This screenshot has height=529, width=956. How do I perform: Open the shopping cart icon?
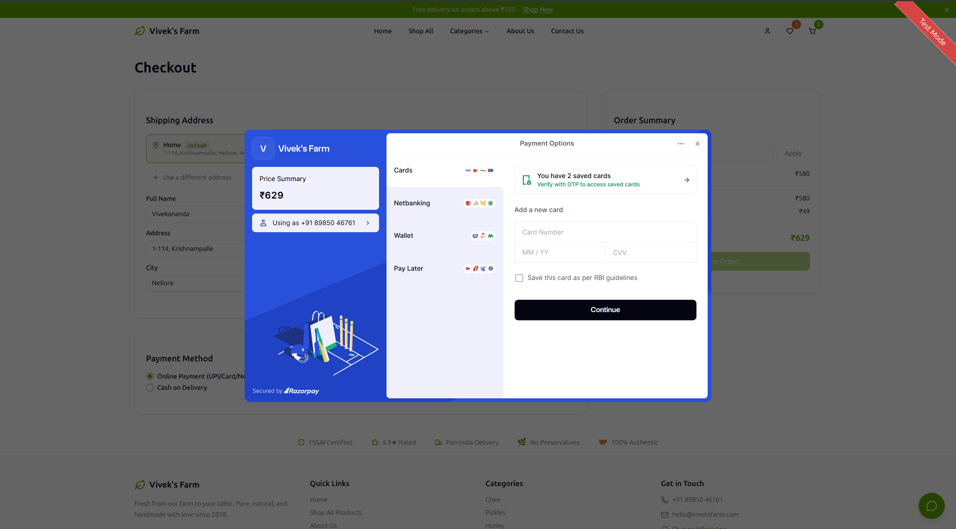pyautogui.click(x=812, y=31)
